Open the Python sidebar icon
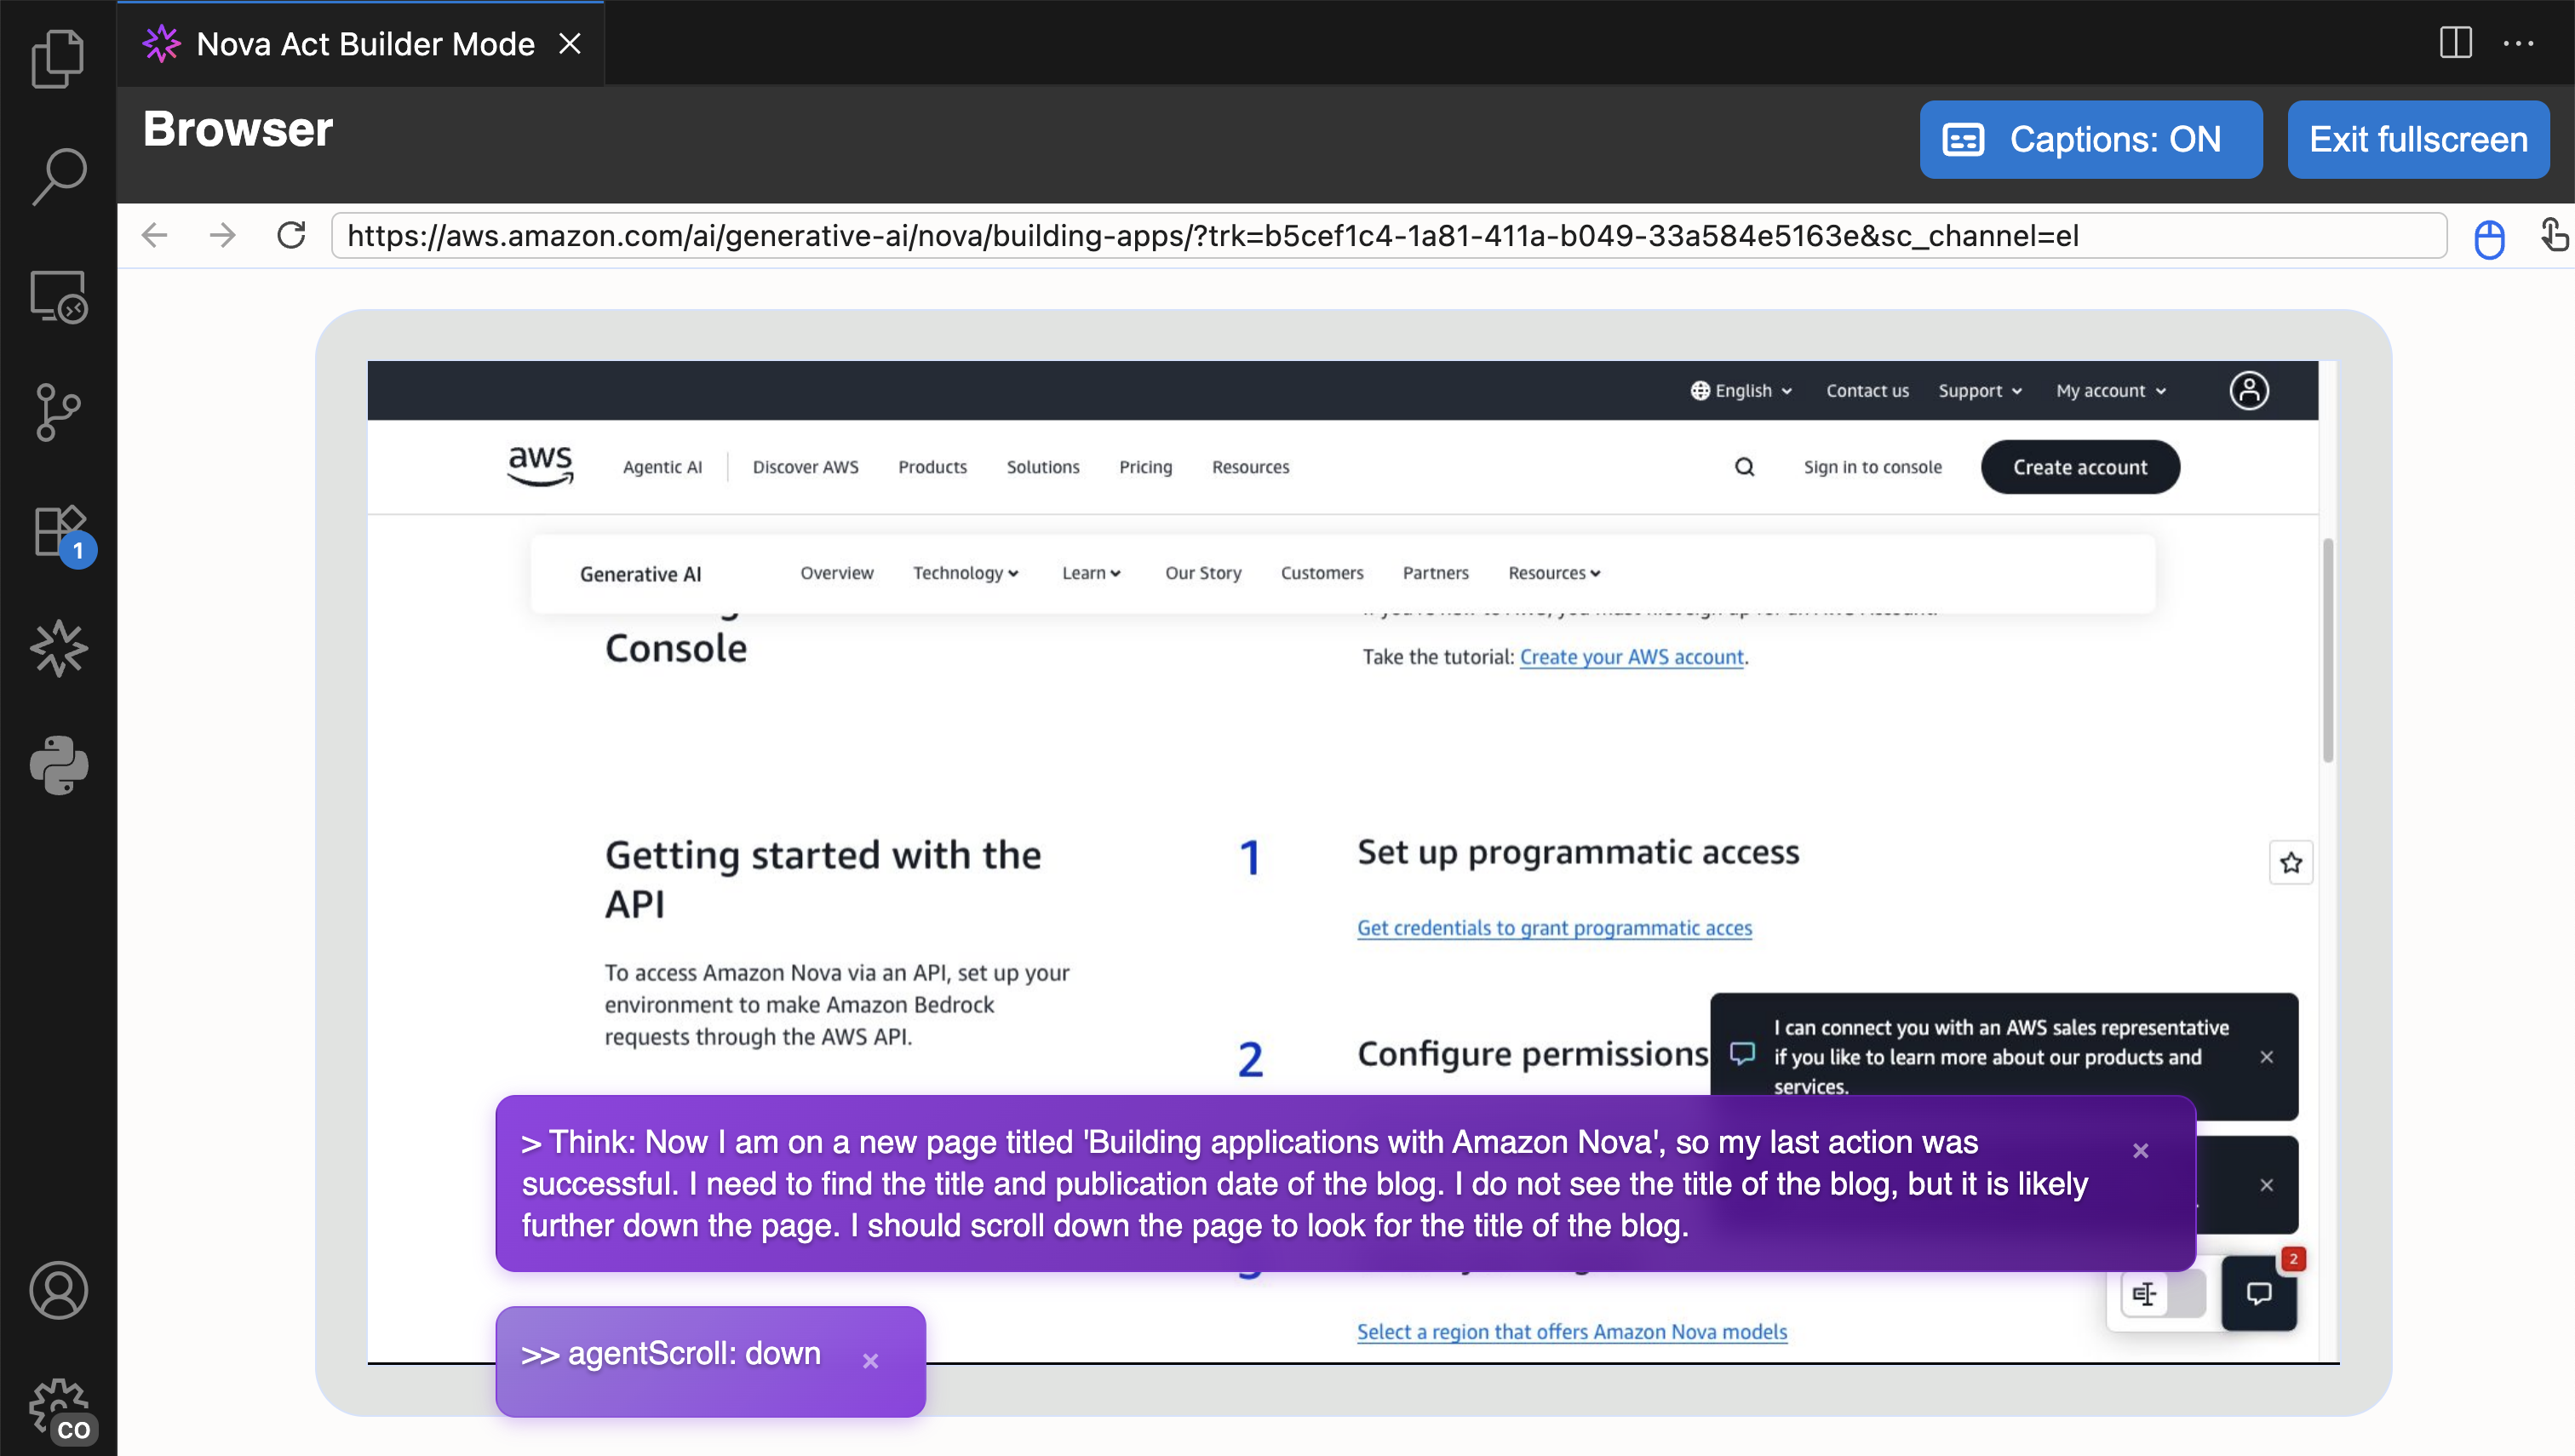 pyautogui.click(x=58, y=766)
